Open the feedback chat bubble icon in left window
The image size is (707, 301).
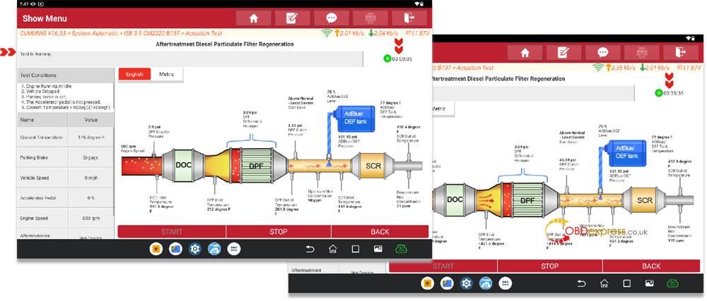click(x=332, y=18)
